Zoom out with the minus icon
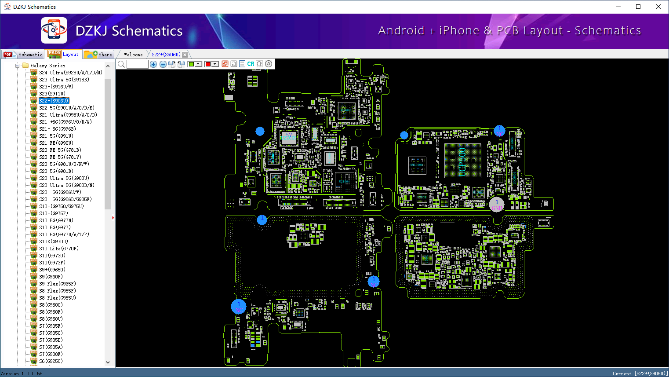Viewport: 669px width, 377px height. pos(163,64)
